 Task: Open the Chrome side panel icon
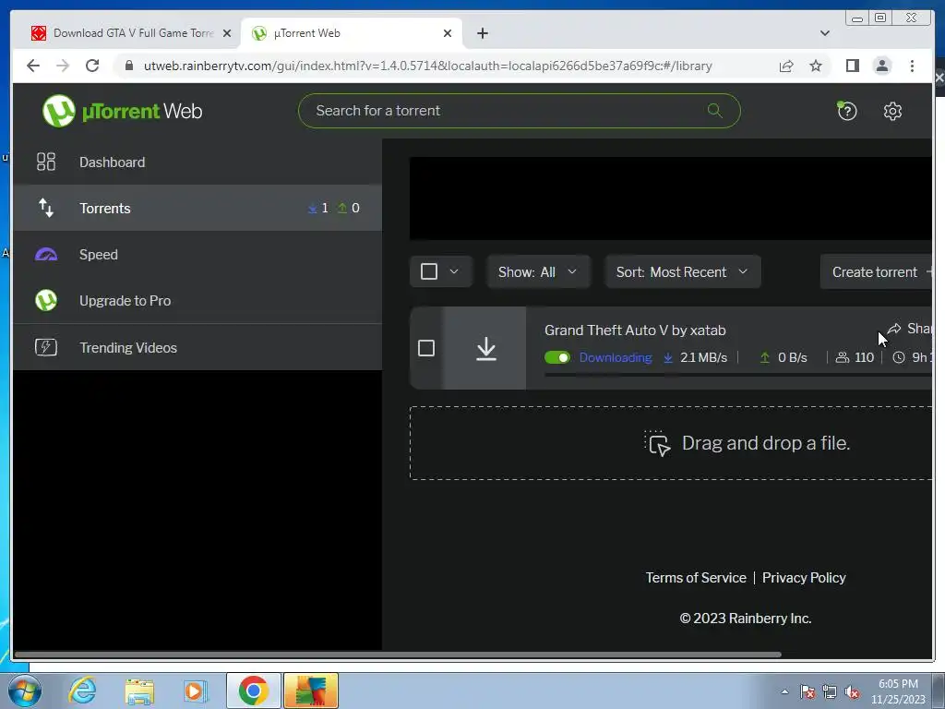click(852, 66)
